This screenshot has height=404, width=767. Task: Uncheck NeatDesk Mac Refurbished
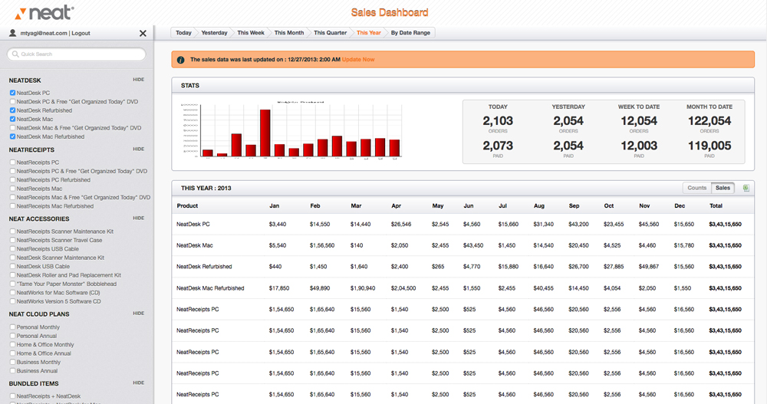pyautogui.click(x=12, y=136)
